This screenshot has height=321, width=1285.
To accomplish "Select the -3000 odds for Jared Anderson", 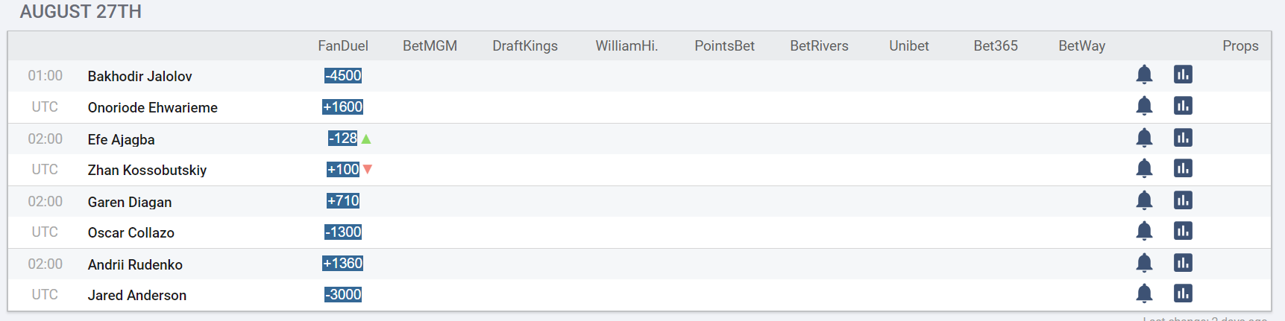I will (x=343, y=294).
